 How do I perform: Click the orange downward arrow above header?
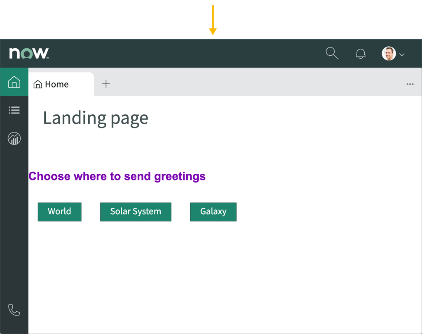point(213,20)
